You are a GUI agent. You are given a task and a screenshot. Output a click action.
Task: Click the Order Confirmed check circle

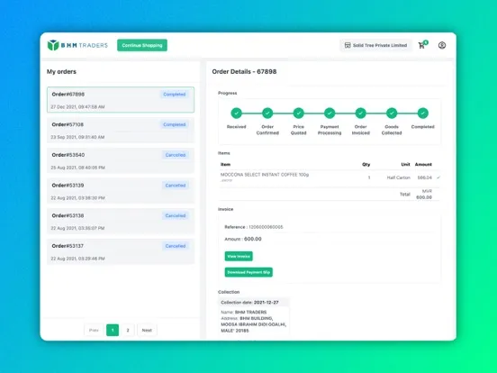click(267, 113)
